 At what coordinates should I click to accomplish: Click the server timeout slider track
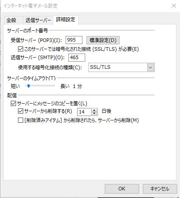tap(40, 86)
